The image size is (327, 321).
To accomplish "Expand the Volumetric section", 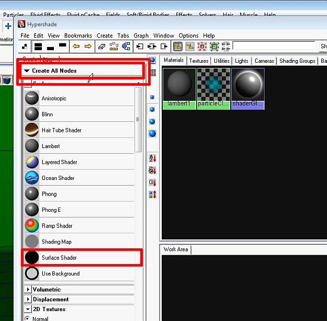I will [28, 289].
